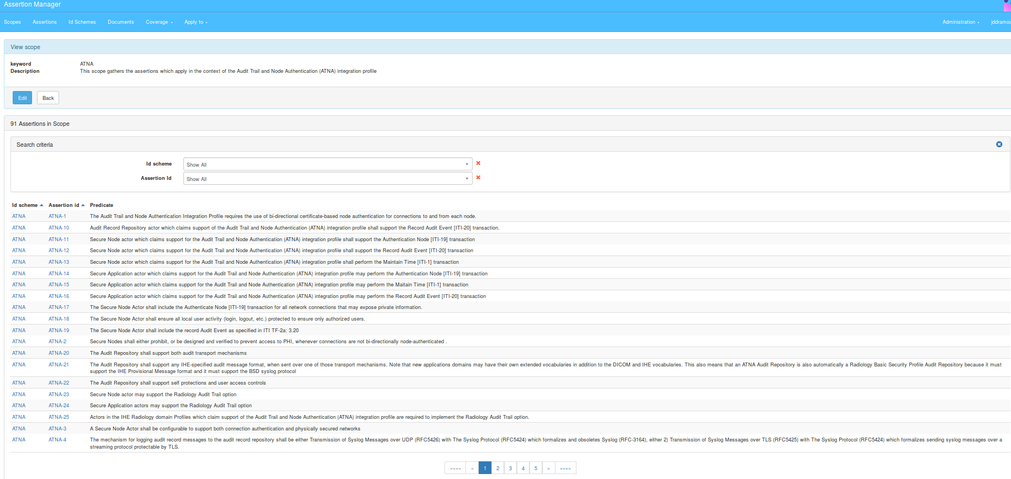Go to page 3 of results
The image size is (1011, 479).
point(510,469)
